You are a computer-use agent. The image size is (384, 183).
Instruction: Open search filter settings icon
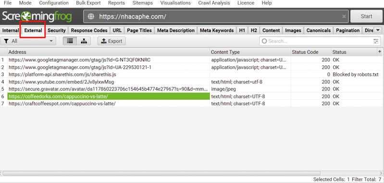[x=376, y=41]
